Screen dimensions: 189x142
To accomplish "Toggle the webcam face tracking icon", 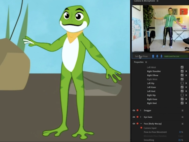I will click(x=153, y=56).
